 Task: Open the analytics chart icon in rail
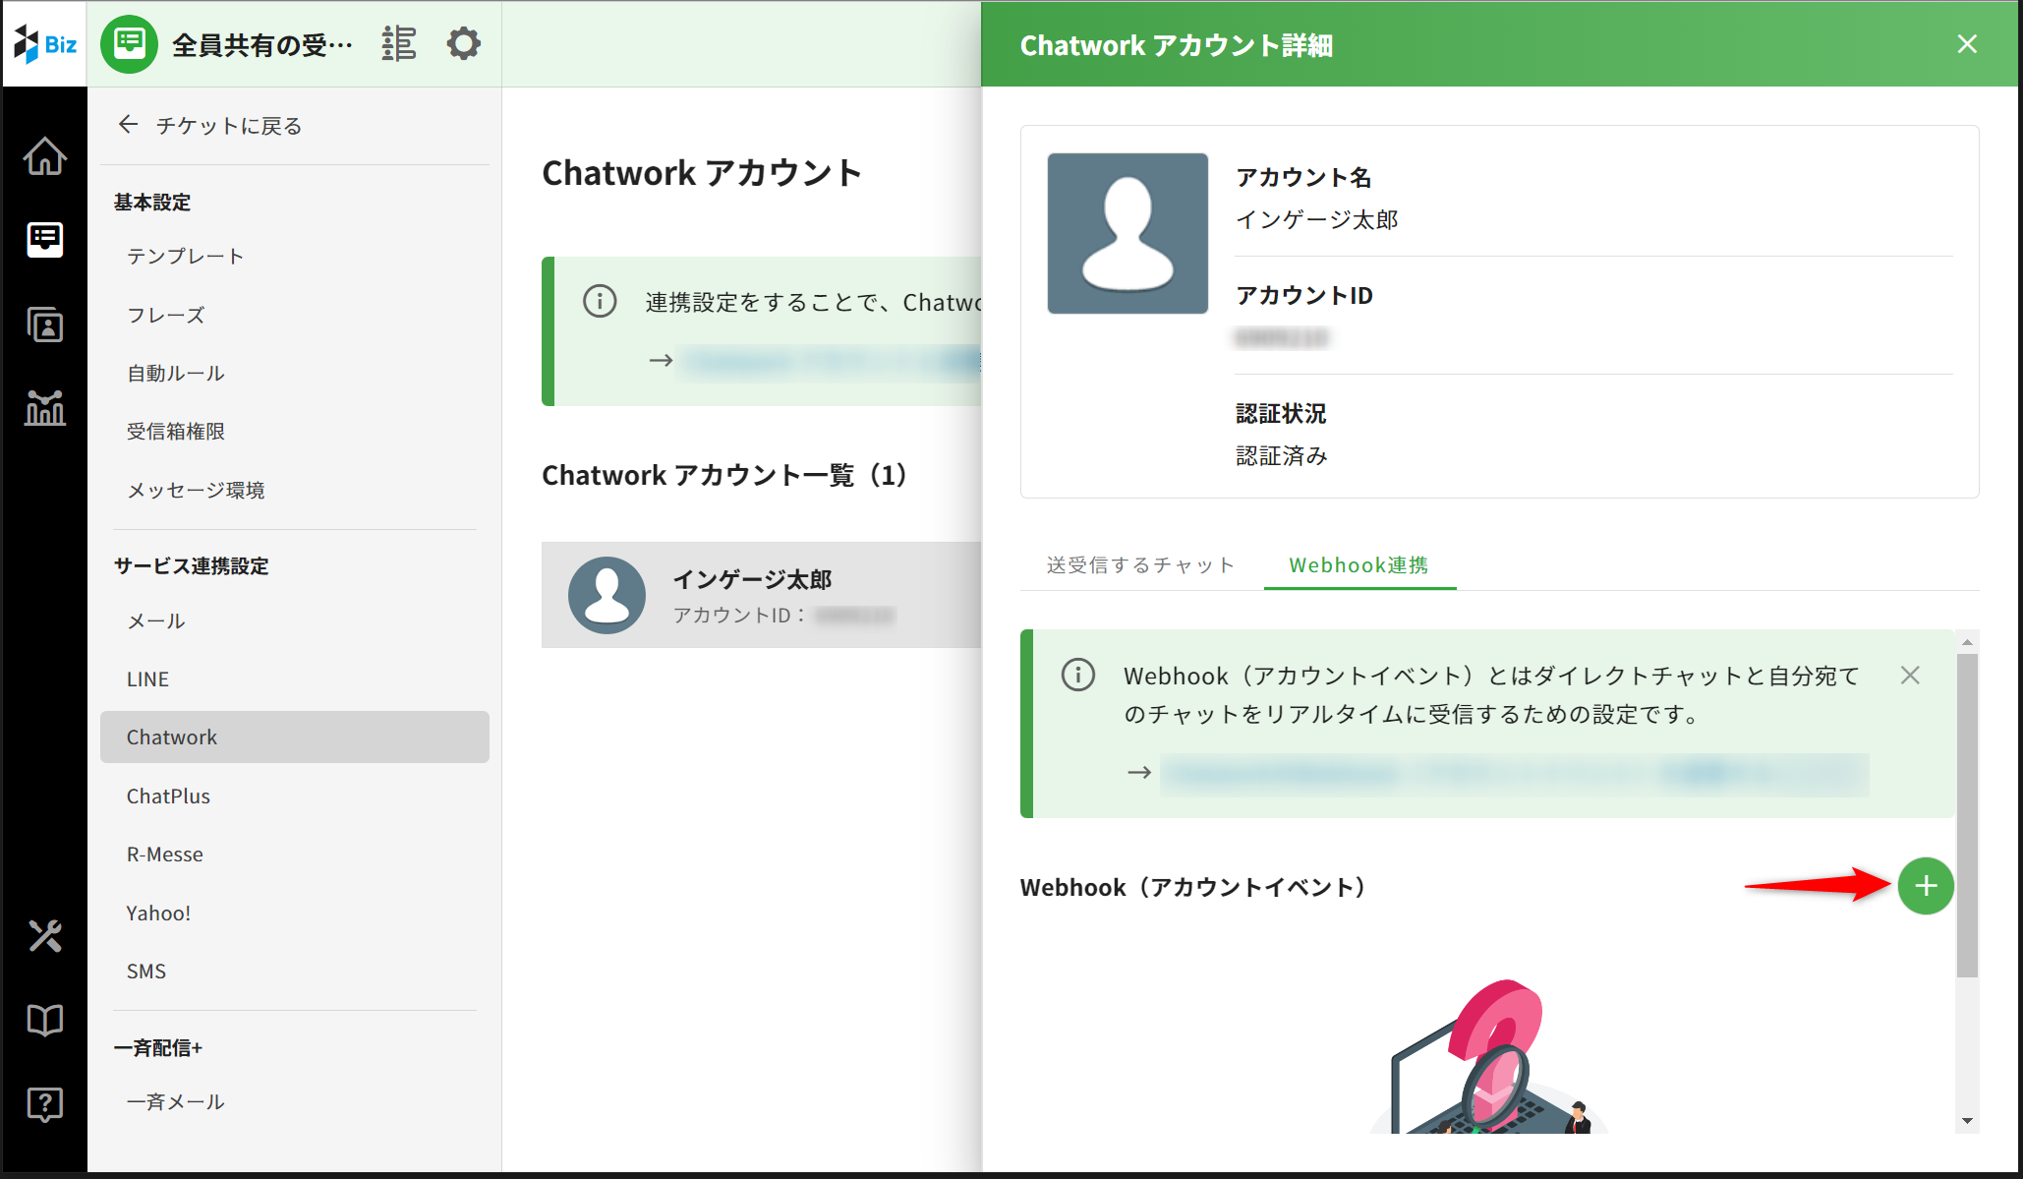coord(45,407)
